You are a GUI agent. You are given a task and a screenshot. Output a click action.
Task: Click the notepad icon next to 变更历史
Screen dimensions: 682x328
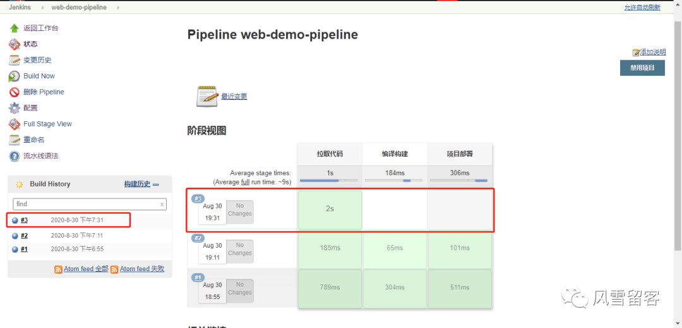(15, 60)
